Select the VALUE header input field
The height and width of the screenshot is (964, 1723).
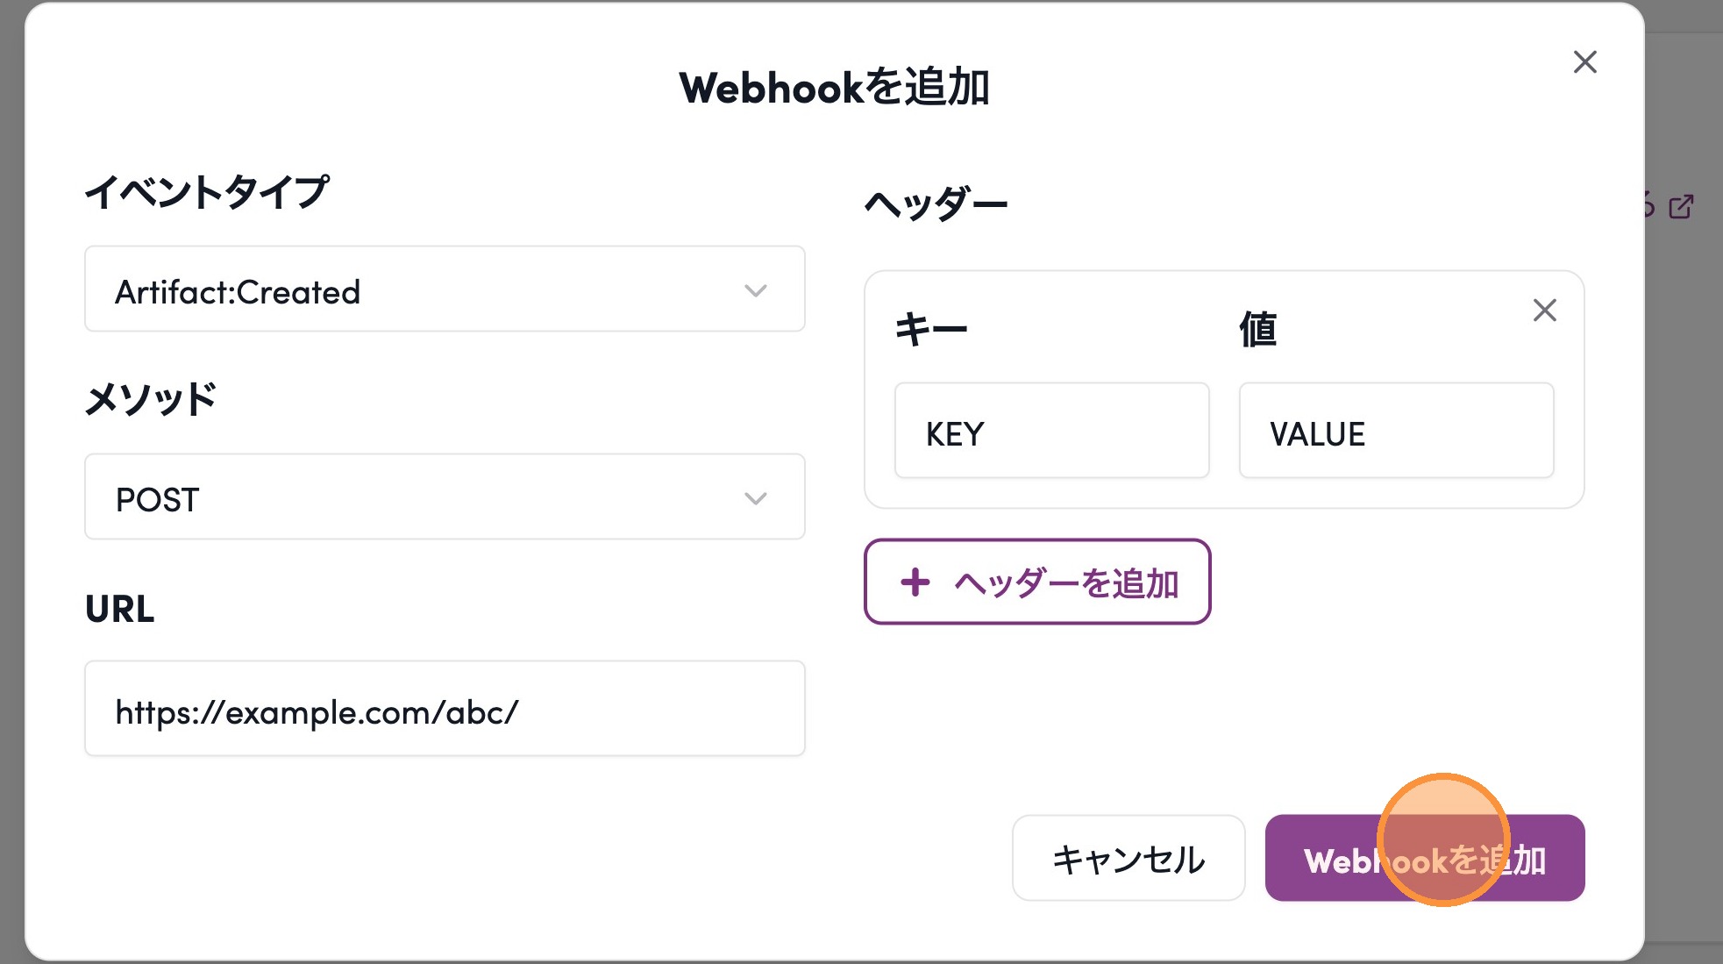click(x=1396, y=432)
